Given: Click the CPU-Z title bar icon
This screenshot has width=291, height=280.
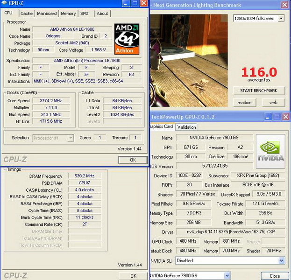Looking at the screenshot, I should (x=4, y=3).
